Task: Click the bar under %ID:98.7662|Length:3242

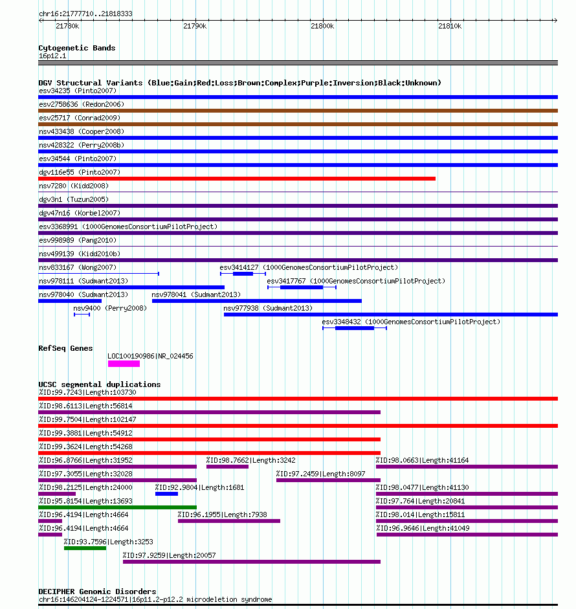Action: pyautogui.click(x=227, y=467)
